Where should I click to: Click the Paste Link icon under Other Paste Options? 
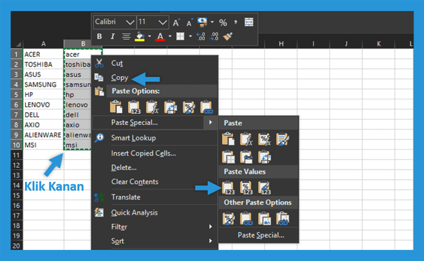point(246,219)
